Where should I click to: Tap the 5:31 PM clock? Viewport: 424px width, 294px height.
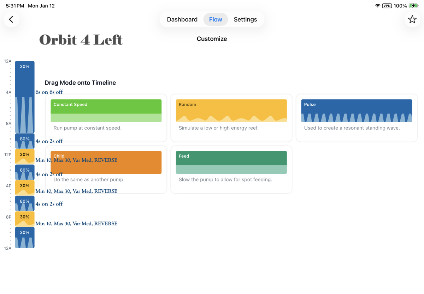tap(15, 6)
